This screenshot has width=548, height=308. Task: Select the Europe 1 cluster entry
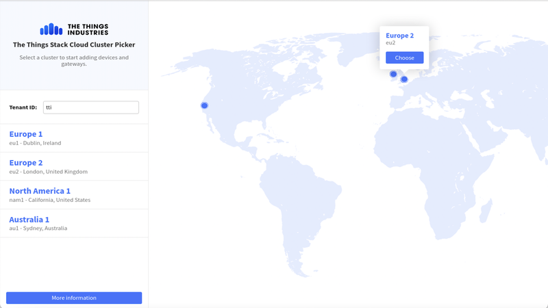click(x=74, y=138)
